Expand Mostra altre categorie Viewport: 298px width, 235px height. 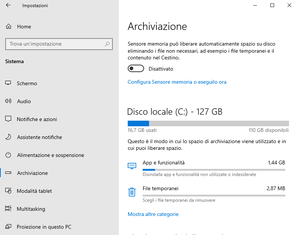[153, 214]
